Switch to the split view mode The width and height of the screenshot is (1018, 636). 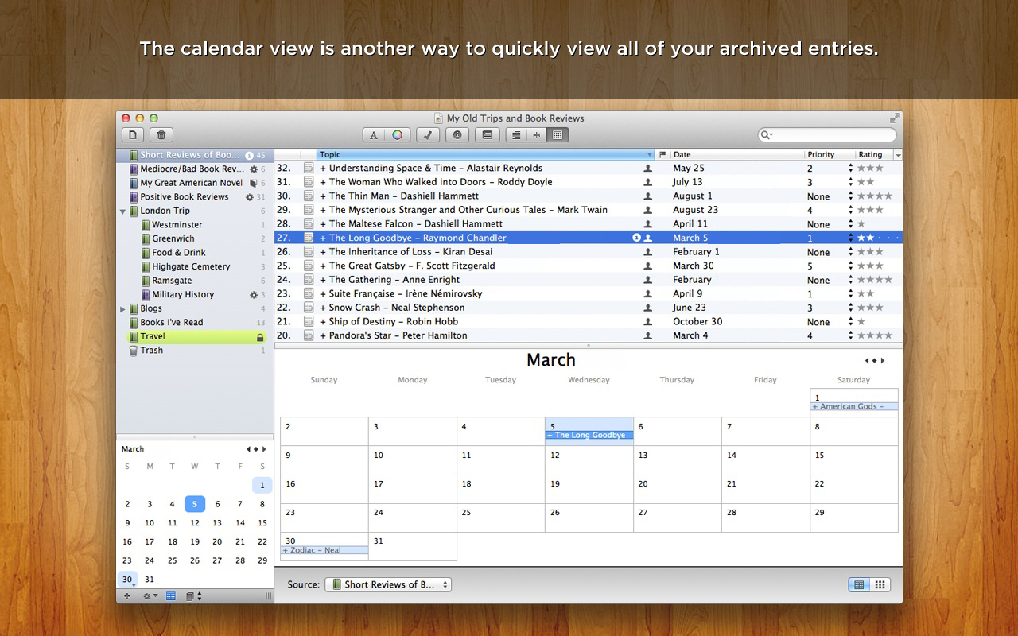(x=537, y=135)
